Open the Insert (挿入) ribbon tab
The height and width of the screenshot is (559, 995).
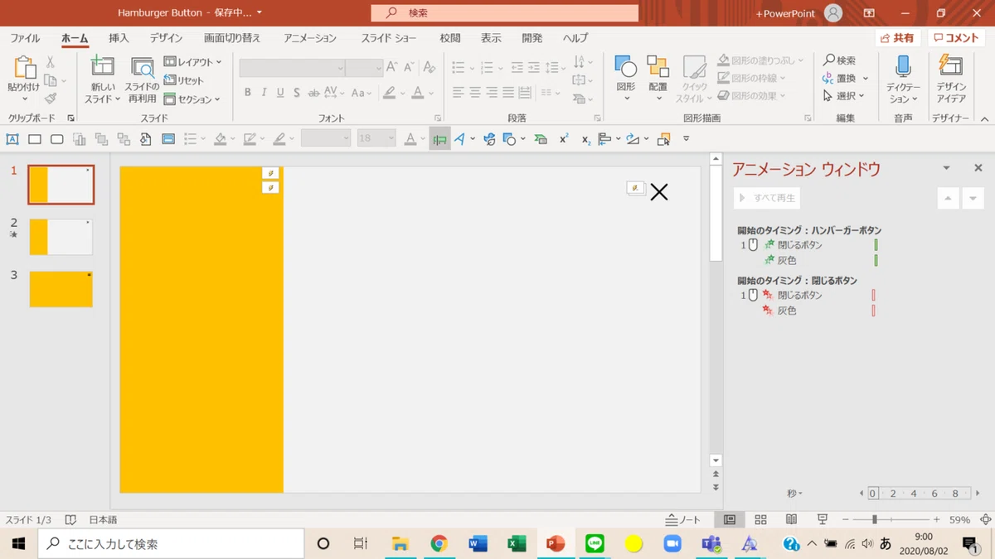(x=119, y=38)
